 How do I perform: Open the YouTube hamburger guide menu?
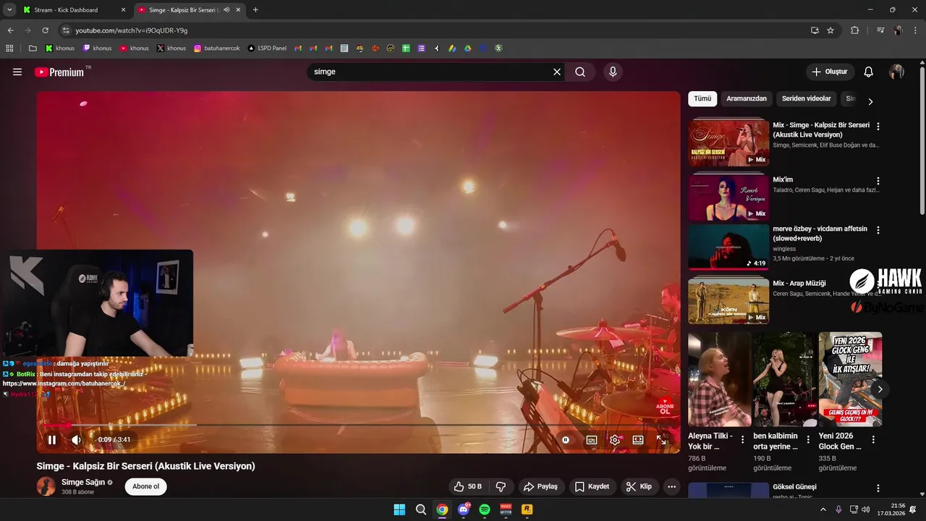click(x=17, y=72)
